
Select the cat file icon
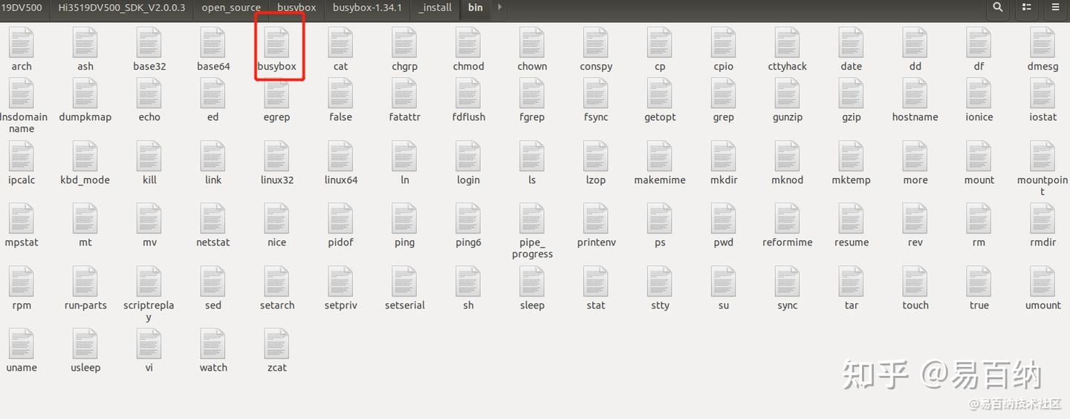tap(340, 43)
